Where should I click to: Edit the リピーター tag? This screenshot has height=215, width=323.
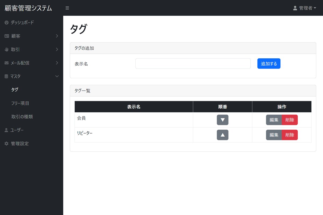pos(274,135)
